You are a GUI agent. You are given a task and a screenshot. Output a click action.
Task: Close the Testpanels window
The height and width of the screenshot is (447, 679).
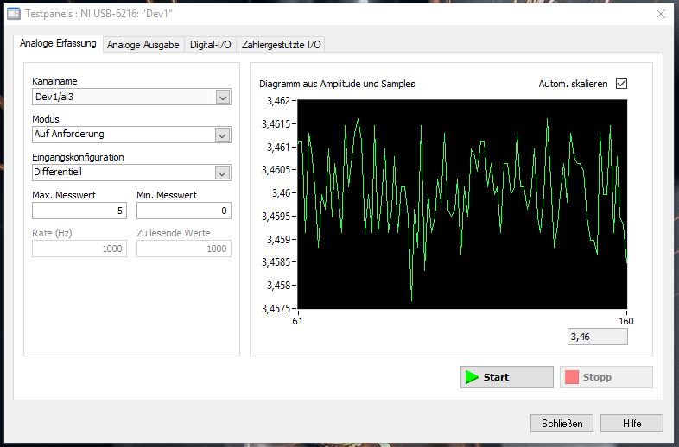point(661,14)
